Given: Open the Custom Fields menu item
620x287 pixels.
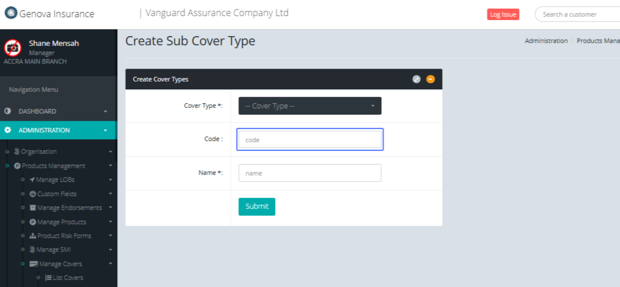Looking at the screenshot, I should (56, 194).
